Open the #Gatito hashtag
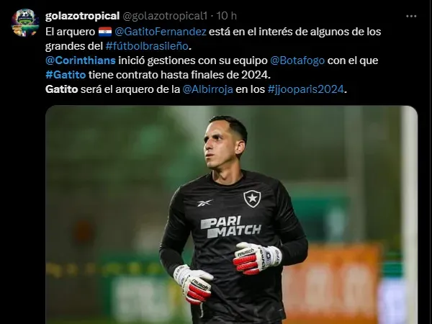The width and height of the screenshot is (432, 324). click(66, 75)
